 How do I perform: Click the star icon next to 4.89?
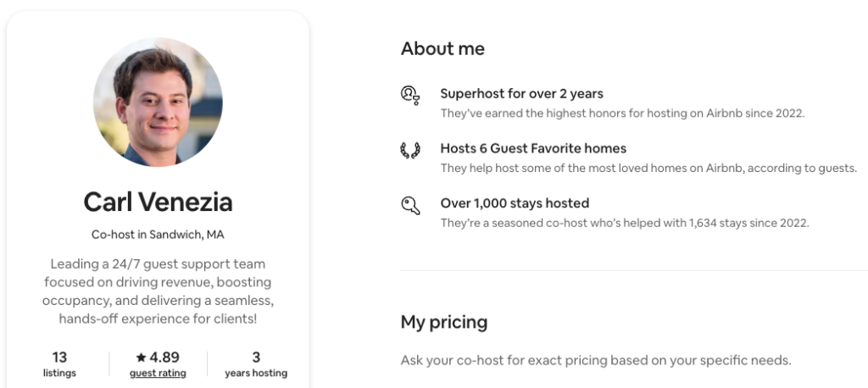click(x=142, y=358)
